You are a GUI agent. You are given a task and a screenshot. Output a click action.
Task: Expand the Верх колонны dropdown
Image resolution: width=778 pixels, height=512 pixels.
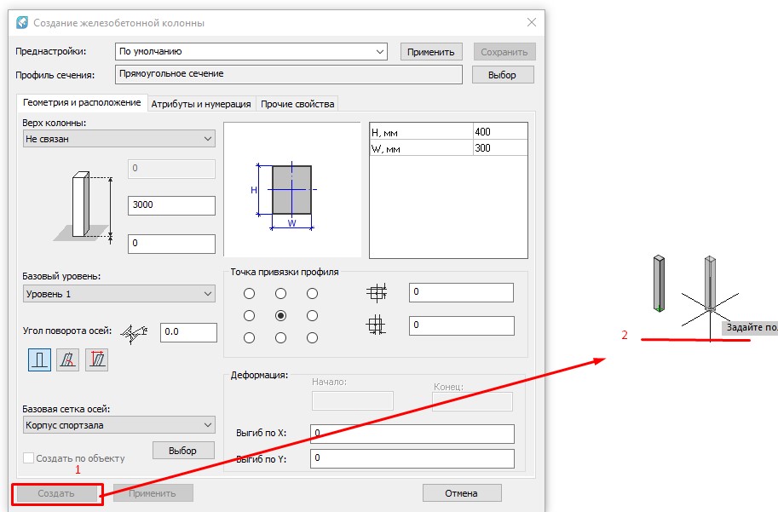pos(119,139)
